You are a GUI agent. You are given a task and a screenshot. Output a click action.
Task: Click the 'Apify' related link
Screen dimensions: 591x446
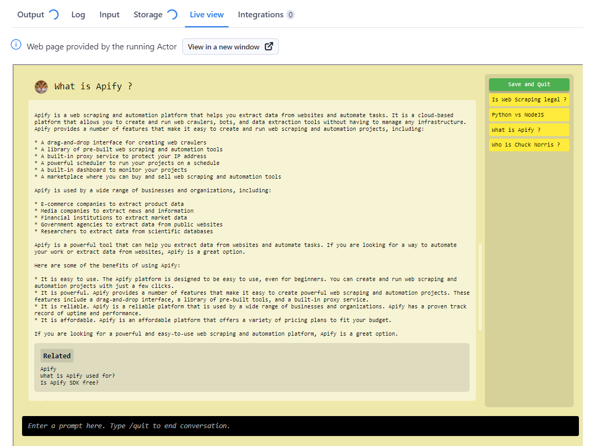point(48,369)
